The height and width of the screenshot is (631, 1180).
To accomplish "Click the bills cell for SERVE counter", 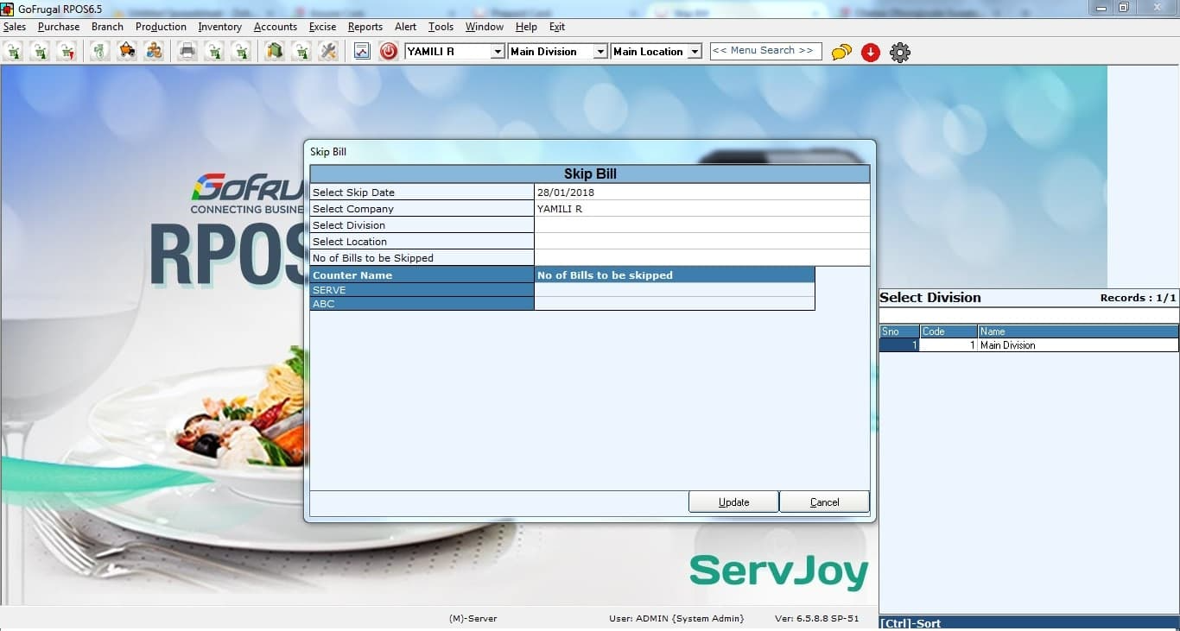I will [675, 290].
